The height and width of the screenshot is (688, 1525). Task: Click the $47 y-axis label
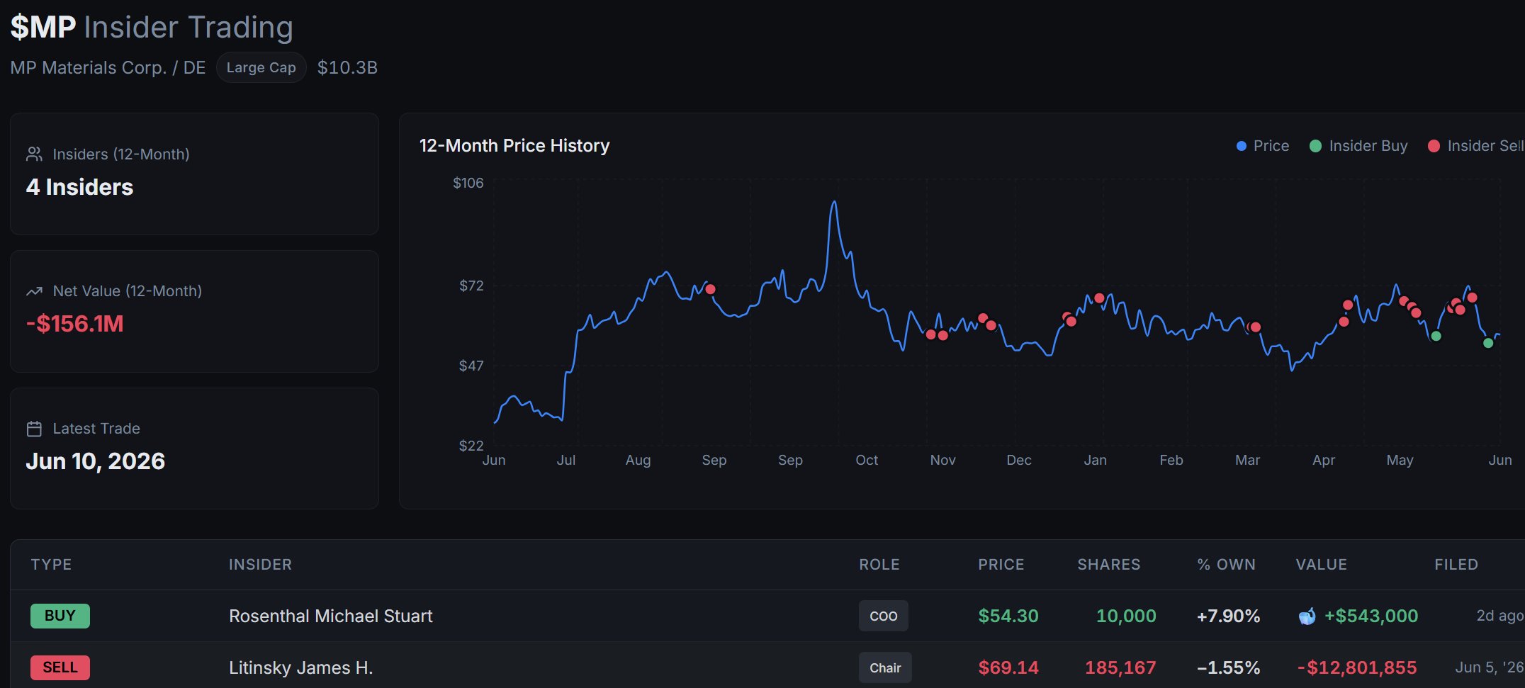click(471, 366)
